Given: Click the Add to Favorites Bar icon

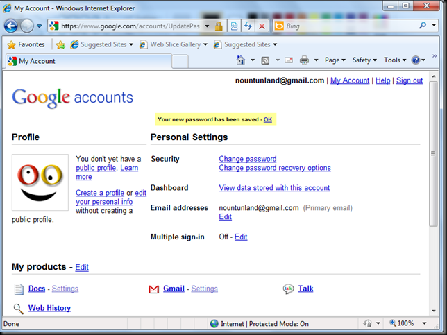Looking at the screenshot, I should click(60, 44).
